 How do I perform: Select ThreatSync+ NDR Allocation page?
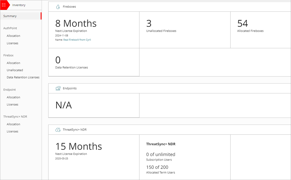(13, 124)
